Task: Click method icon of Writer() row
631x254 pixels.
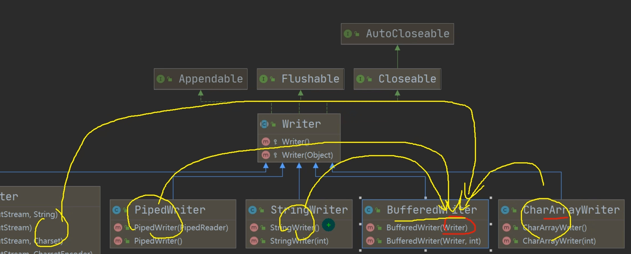Action: click(266, 142)
